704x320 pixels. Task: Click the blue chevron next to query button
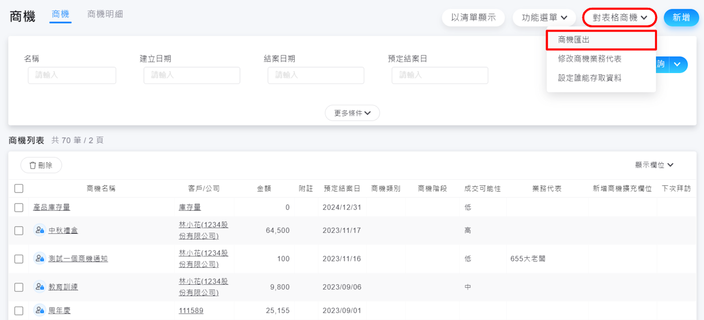pos(678,65)
